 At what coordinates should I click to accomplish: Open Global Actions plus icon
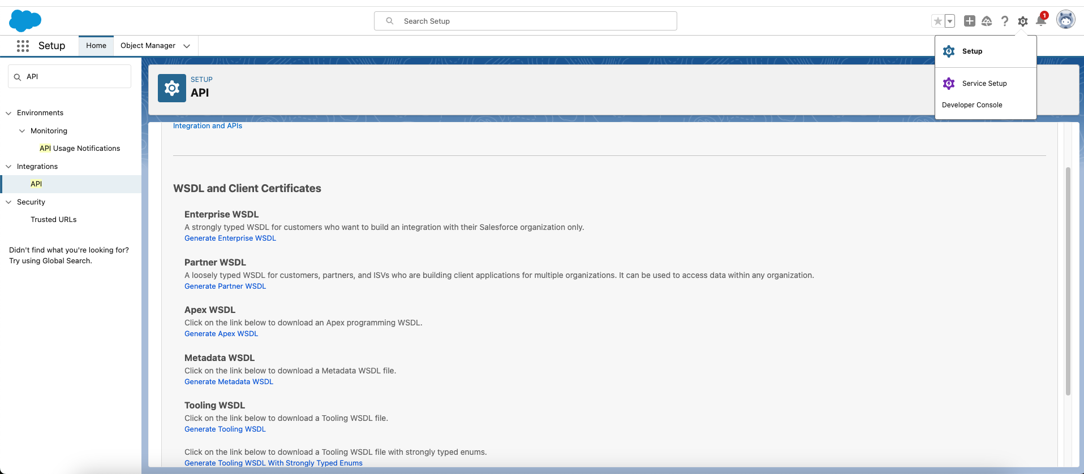pos(969,21)
